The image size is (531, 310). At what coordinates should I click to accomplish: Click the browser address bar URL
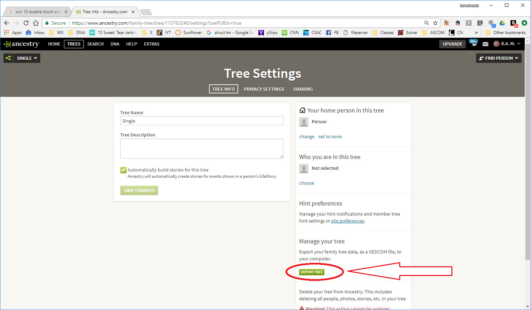[x=156, y=23]
